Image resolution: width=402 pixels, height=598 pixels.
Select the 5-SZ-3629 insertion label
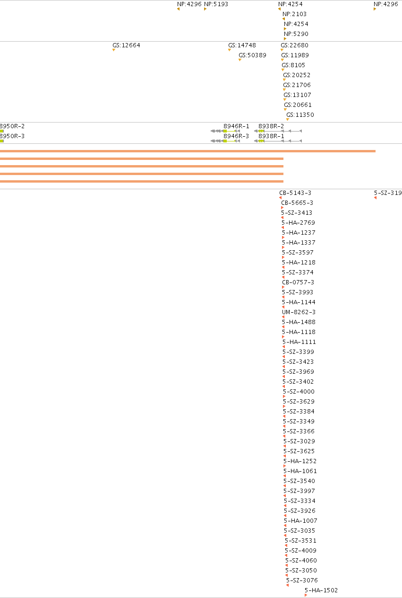pyautogui.click(x=299, y=402)
